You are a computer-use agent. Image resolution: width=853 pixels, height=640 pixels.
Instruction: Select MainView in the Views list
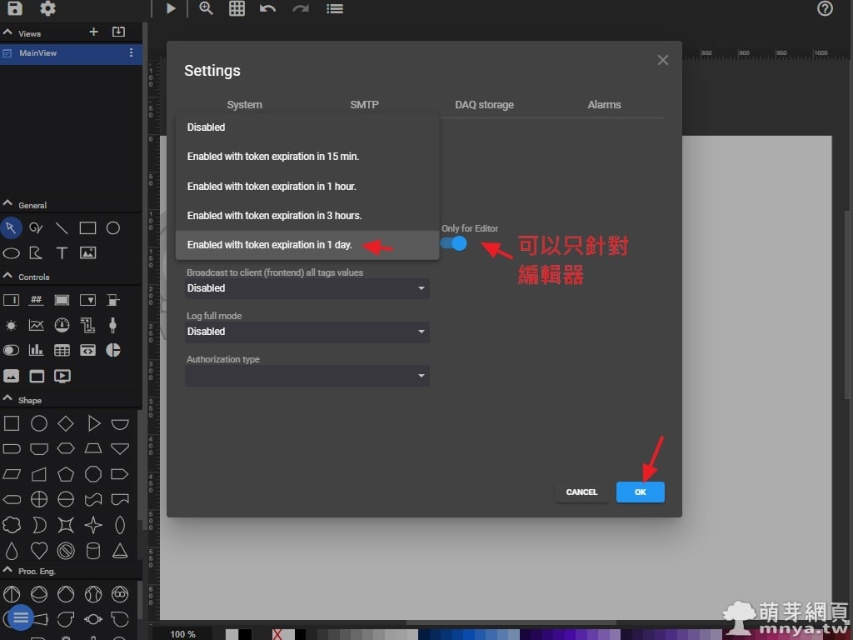38,53
